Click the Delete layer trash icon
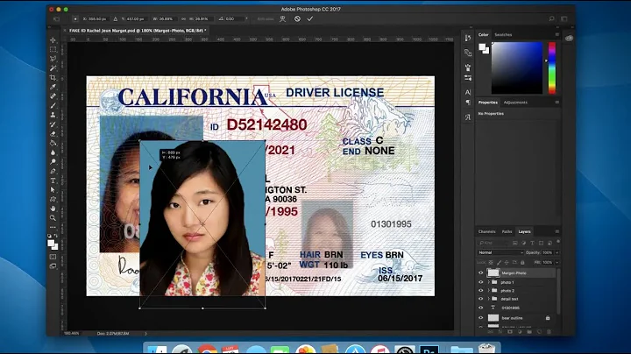Screen dimensions: 631x354 point(549,332)
